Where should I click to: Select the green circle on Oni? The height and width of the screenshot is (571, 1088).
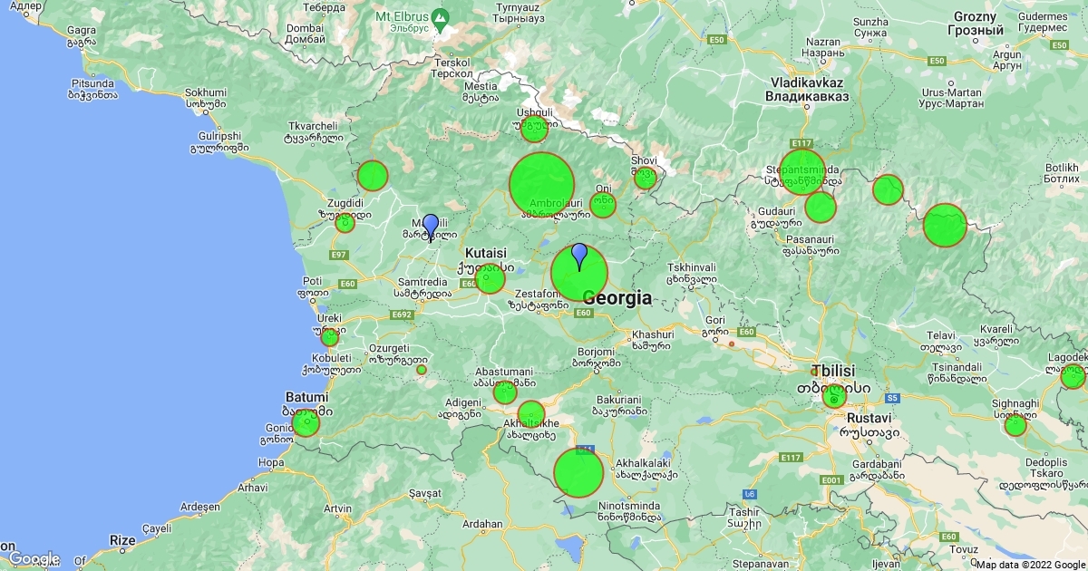[x=603, y=205]
